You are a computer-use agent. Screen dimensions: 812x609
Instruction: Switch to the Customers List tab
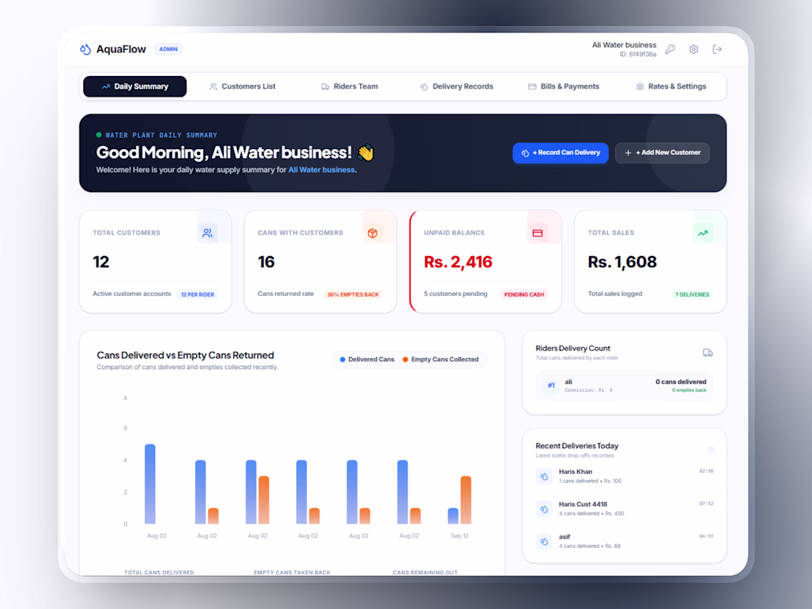click(x=242, y=86)
